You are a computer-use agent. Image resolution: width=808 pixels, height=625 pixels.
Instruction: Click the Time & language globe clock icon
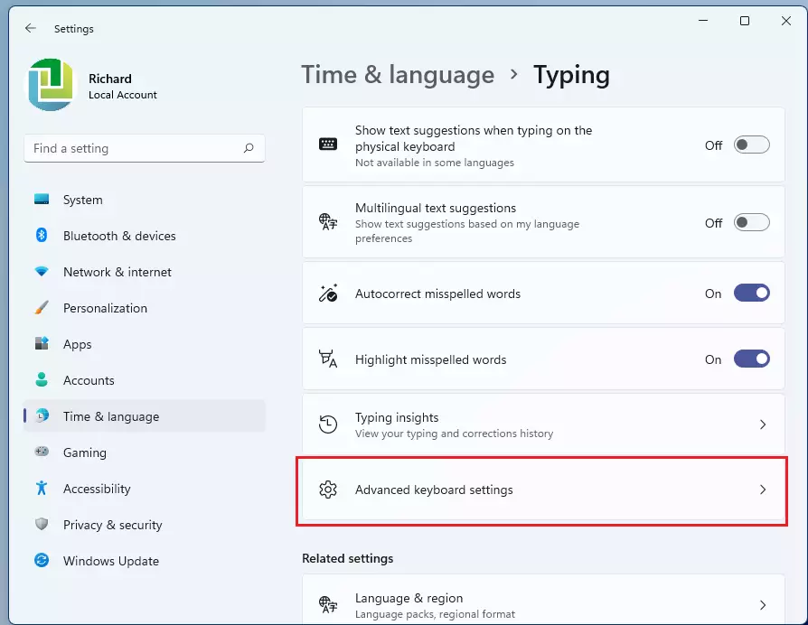pos(42,415)
